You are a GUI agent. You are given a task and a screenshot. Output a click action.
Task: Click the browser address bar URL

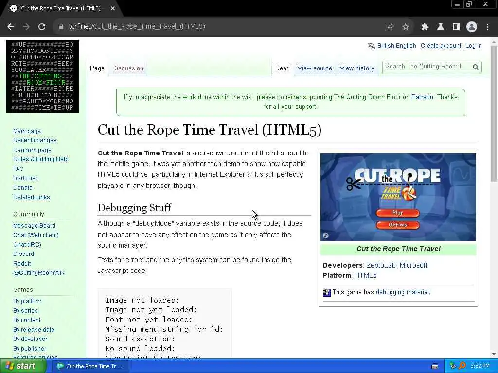point(137,27)
